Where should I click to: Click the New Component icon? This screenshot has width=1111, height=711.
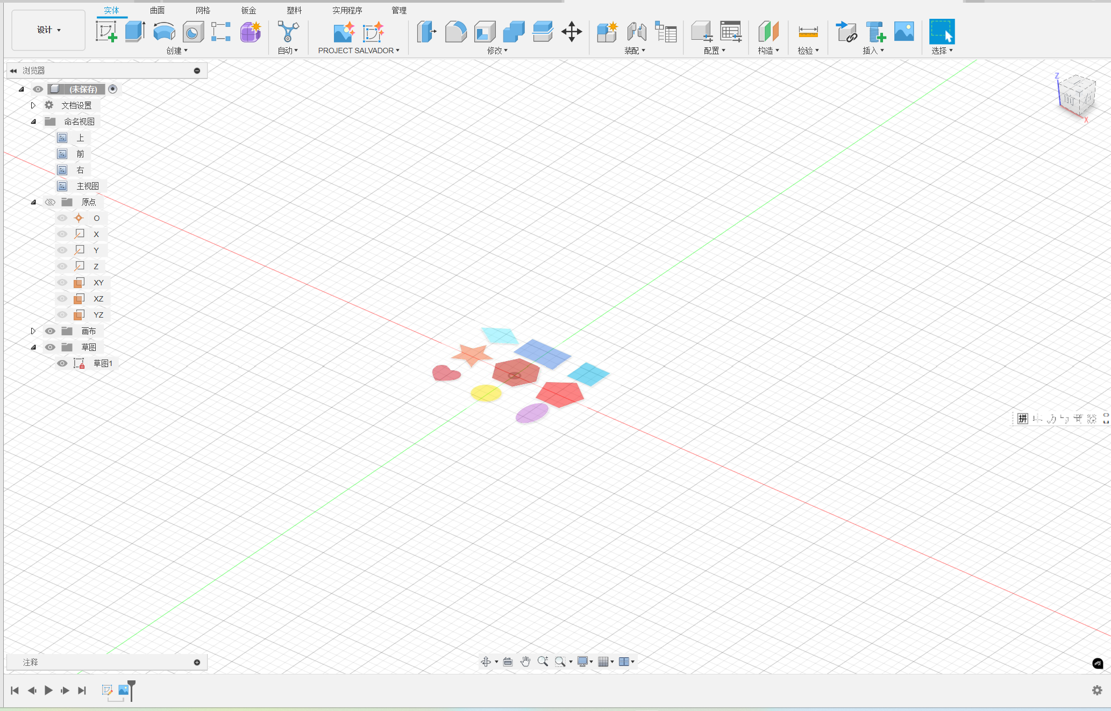click(607, 32)
